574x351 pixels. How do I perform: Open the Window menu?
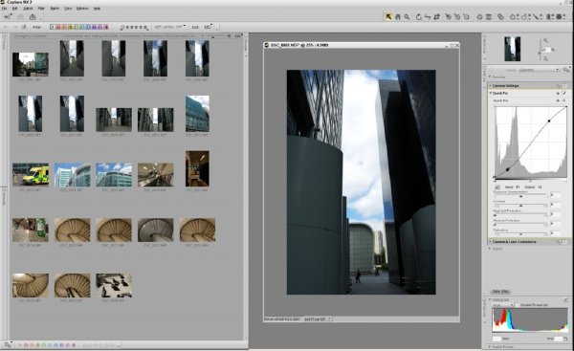point(82,9)
